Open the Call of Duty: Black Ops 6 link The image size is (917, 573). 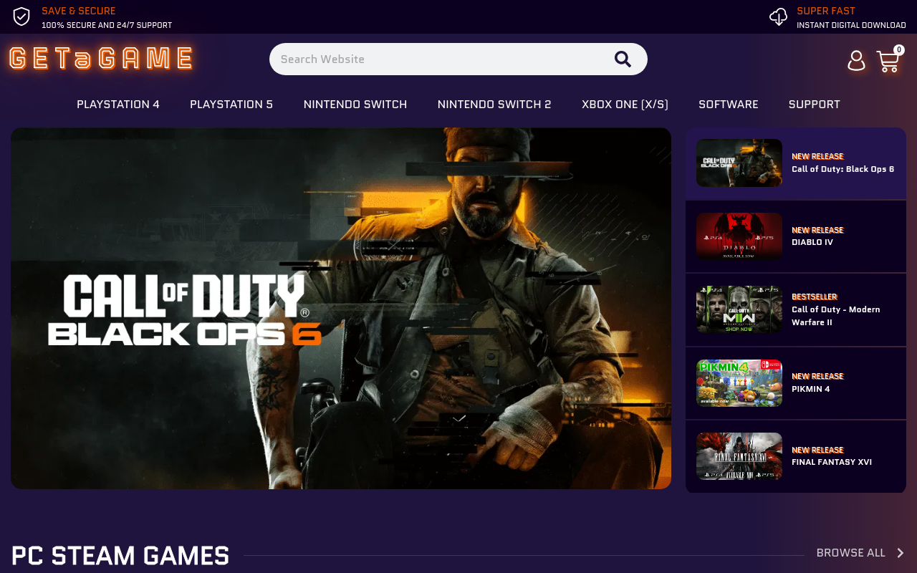tap(842, 168)
